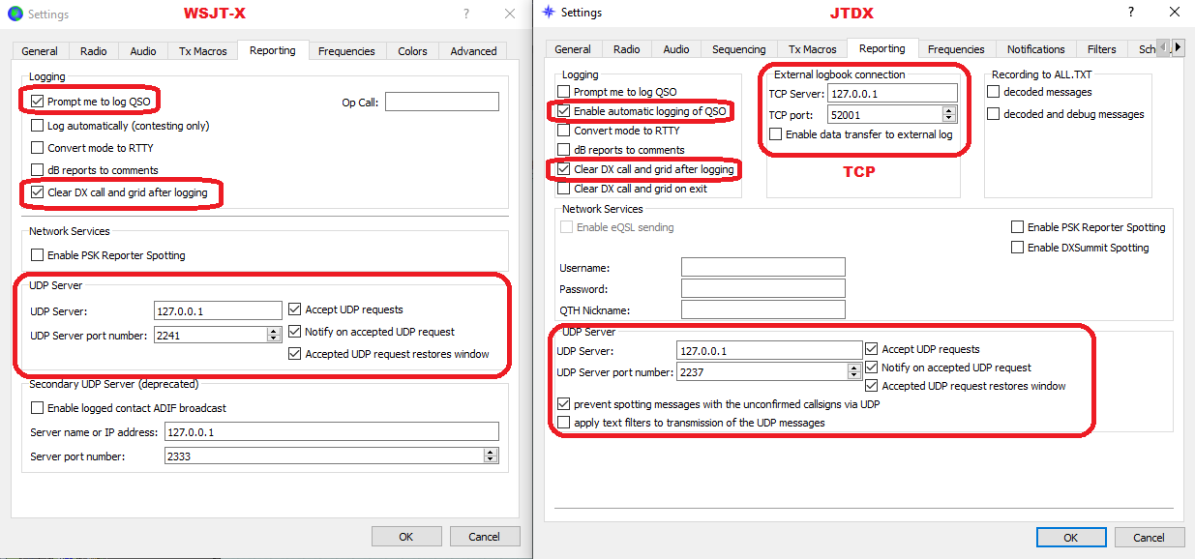Screen dimensions: 1195x559
Task: Click the help question mark in WSJT-X window
Action: coord(466,15)
